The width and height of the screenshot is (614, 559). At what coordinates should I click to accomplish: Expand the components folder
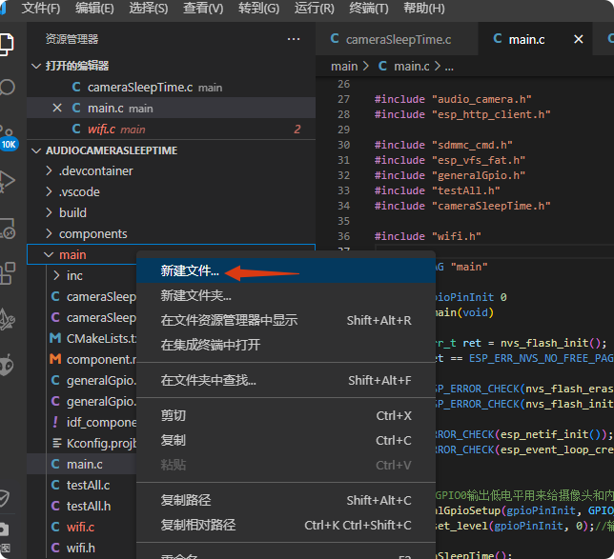(49, 233)
